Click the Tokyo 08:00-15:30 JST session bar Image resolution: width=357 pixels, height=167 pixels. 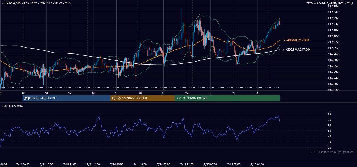(x=66, y=98)
